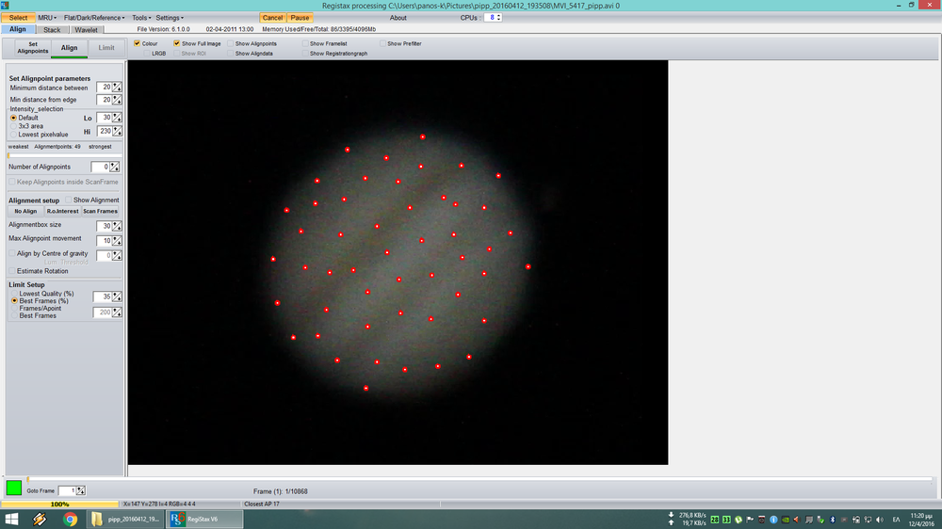
Task: Enable the Show Alignpoints checkbox
Action: click(232, 44)
